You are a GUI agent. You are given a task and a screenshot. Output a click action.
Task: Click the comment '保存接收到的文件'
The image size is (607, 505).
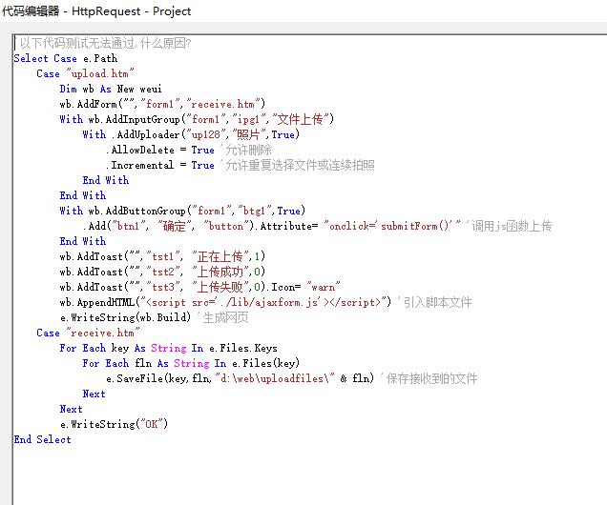pyautogui.click(x=431, y=378)
